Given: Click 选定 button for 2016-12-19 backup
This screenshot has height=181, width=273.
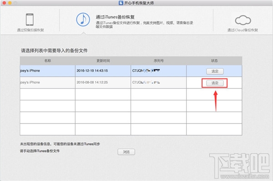Looking at the screenshot, I should coord(215,71).
